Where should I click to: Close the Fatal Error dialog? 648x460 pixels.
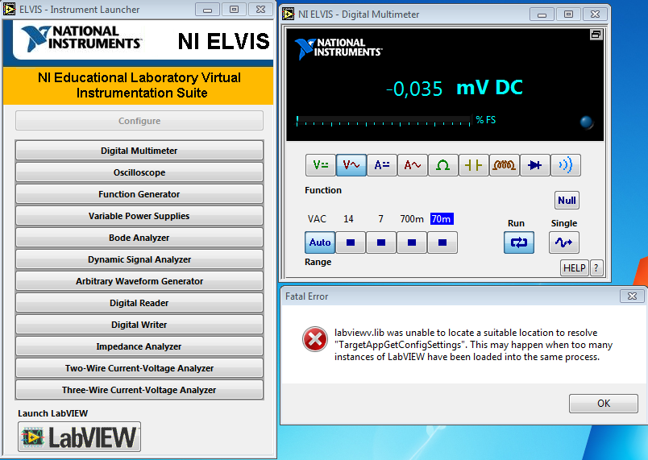632,296
